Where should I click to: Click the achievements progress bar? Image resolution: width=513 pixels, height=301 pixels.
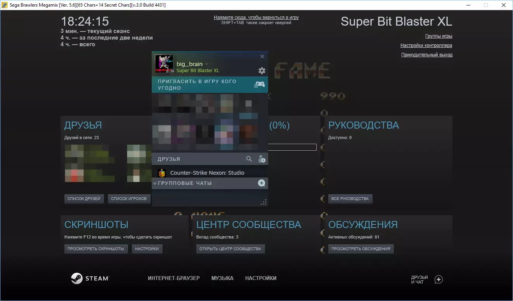click(292, 147)
